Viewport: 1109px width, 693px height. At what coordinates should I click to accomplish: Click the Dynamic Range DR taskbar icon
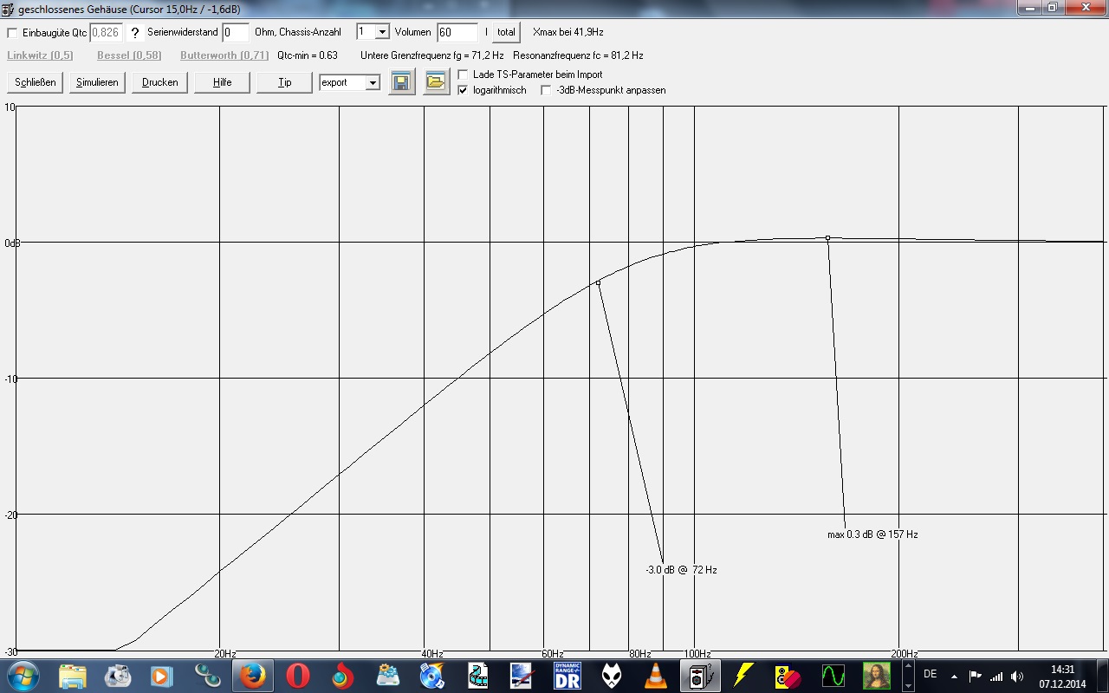[x=567, y=676]
